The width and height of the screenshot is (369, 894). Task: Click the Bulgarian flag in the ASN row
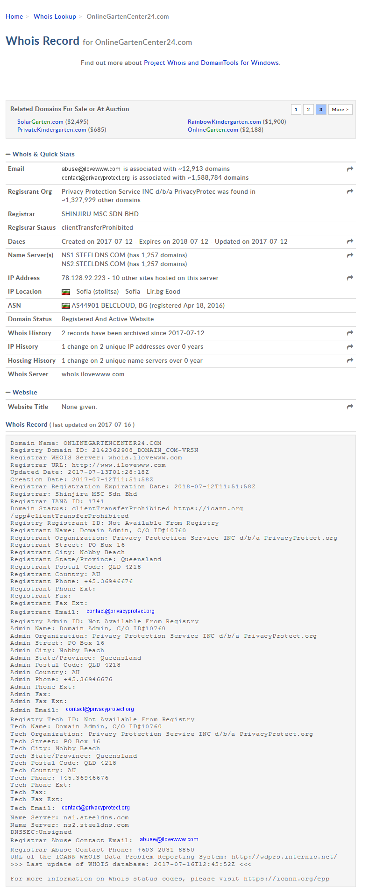(x=66, y=306)
